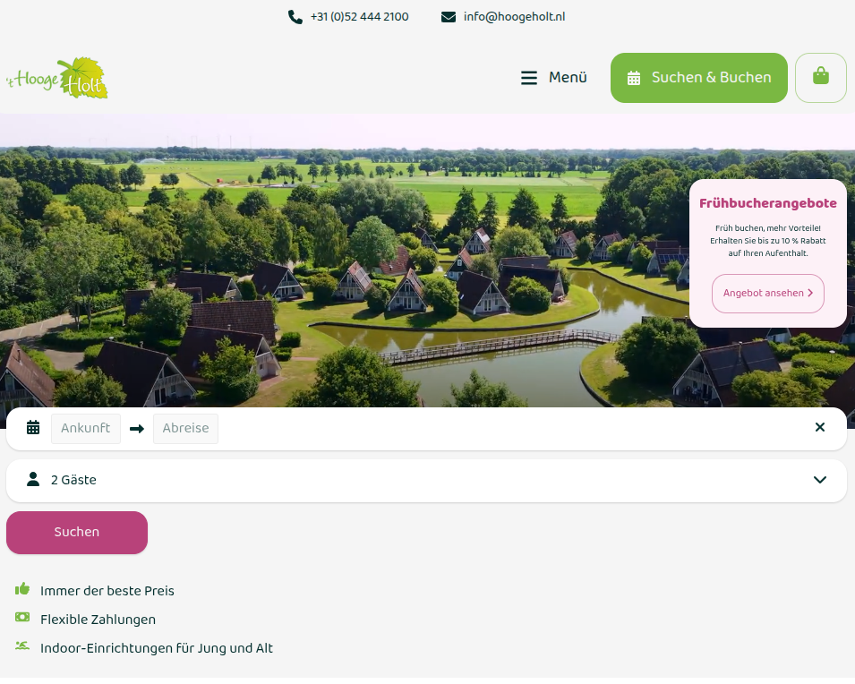Click the thumbs-up icon for best price
855x684 pixels.
click(22, 589)
